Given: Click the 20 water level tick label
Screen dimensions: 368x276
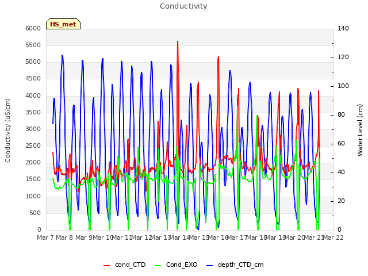Looking at the screenshot, I should pyautogui.click(x=341, y=201).
